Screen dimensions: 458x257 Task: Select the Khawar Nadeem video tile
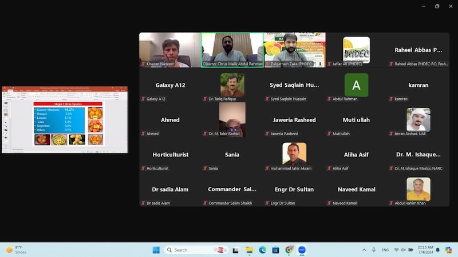170,50
